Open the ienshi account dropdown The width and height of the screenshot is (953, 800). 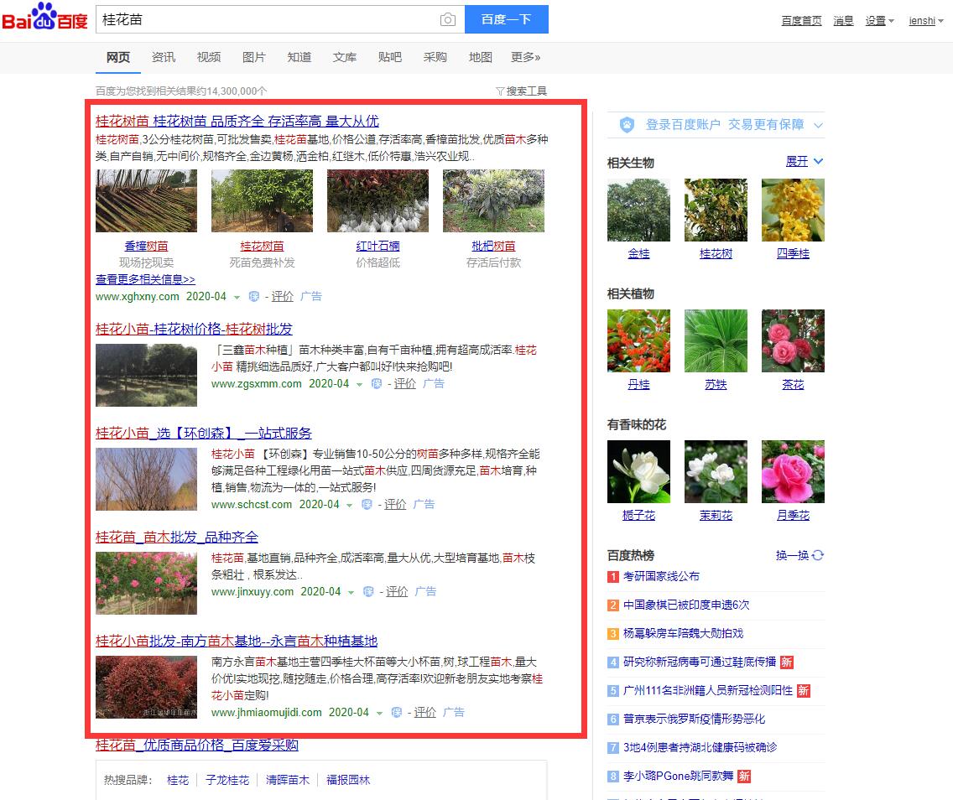point(924,21)
